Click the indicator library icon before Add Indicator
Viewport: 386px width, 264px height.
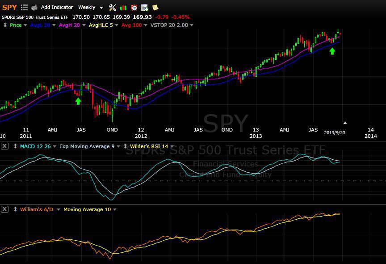pos(34,8)
